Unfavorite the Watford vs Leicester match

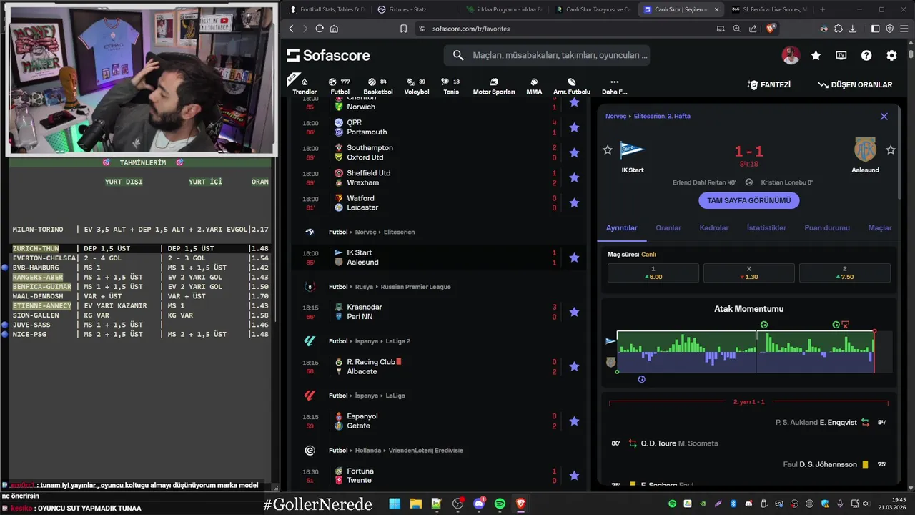(574, 203)
